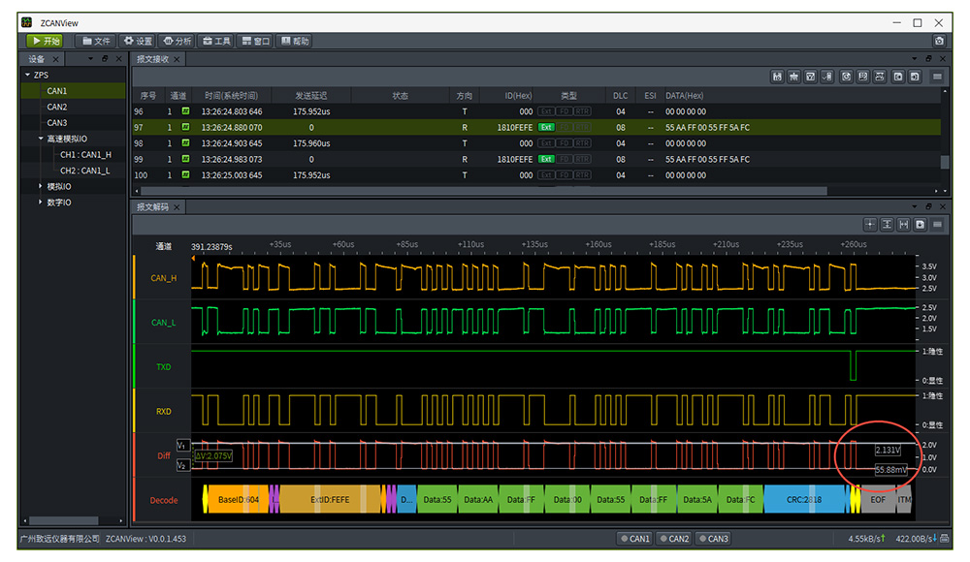Click the vertical measure icon in decode toolbar
970x562 pixels.
[x=888, y=225]
